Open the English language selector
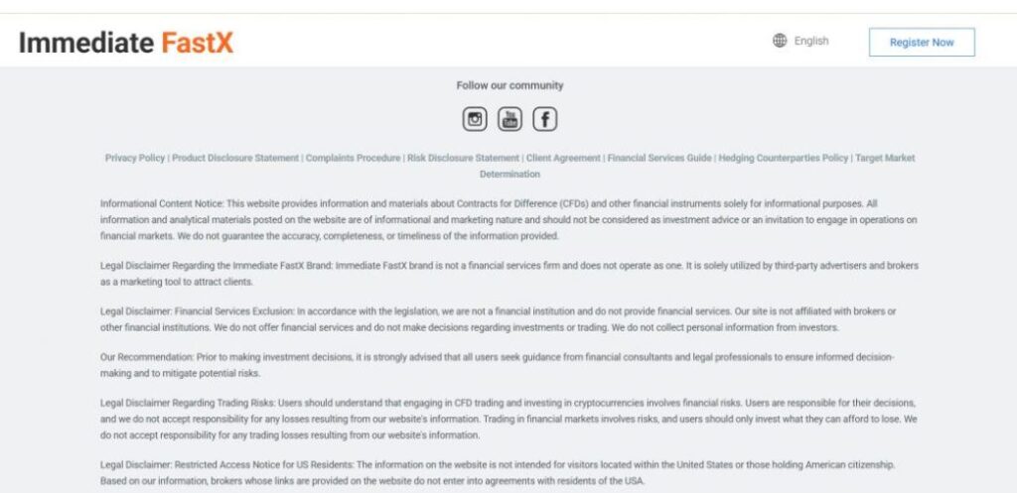This screenshot has height=493, width=1017. [x=810, y=42]
